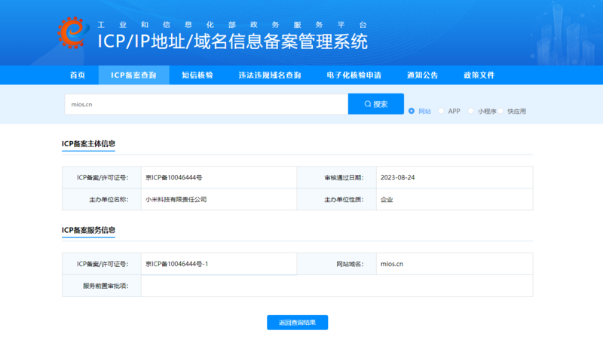Click the ICP备案服务信息 heading
Screen dimensions: 603x343
[x=88, y=230]
